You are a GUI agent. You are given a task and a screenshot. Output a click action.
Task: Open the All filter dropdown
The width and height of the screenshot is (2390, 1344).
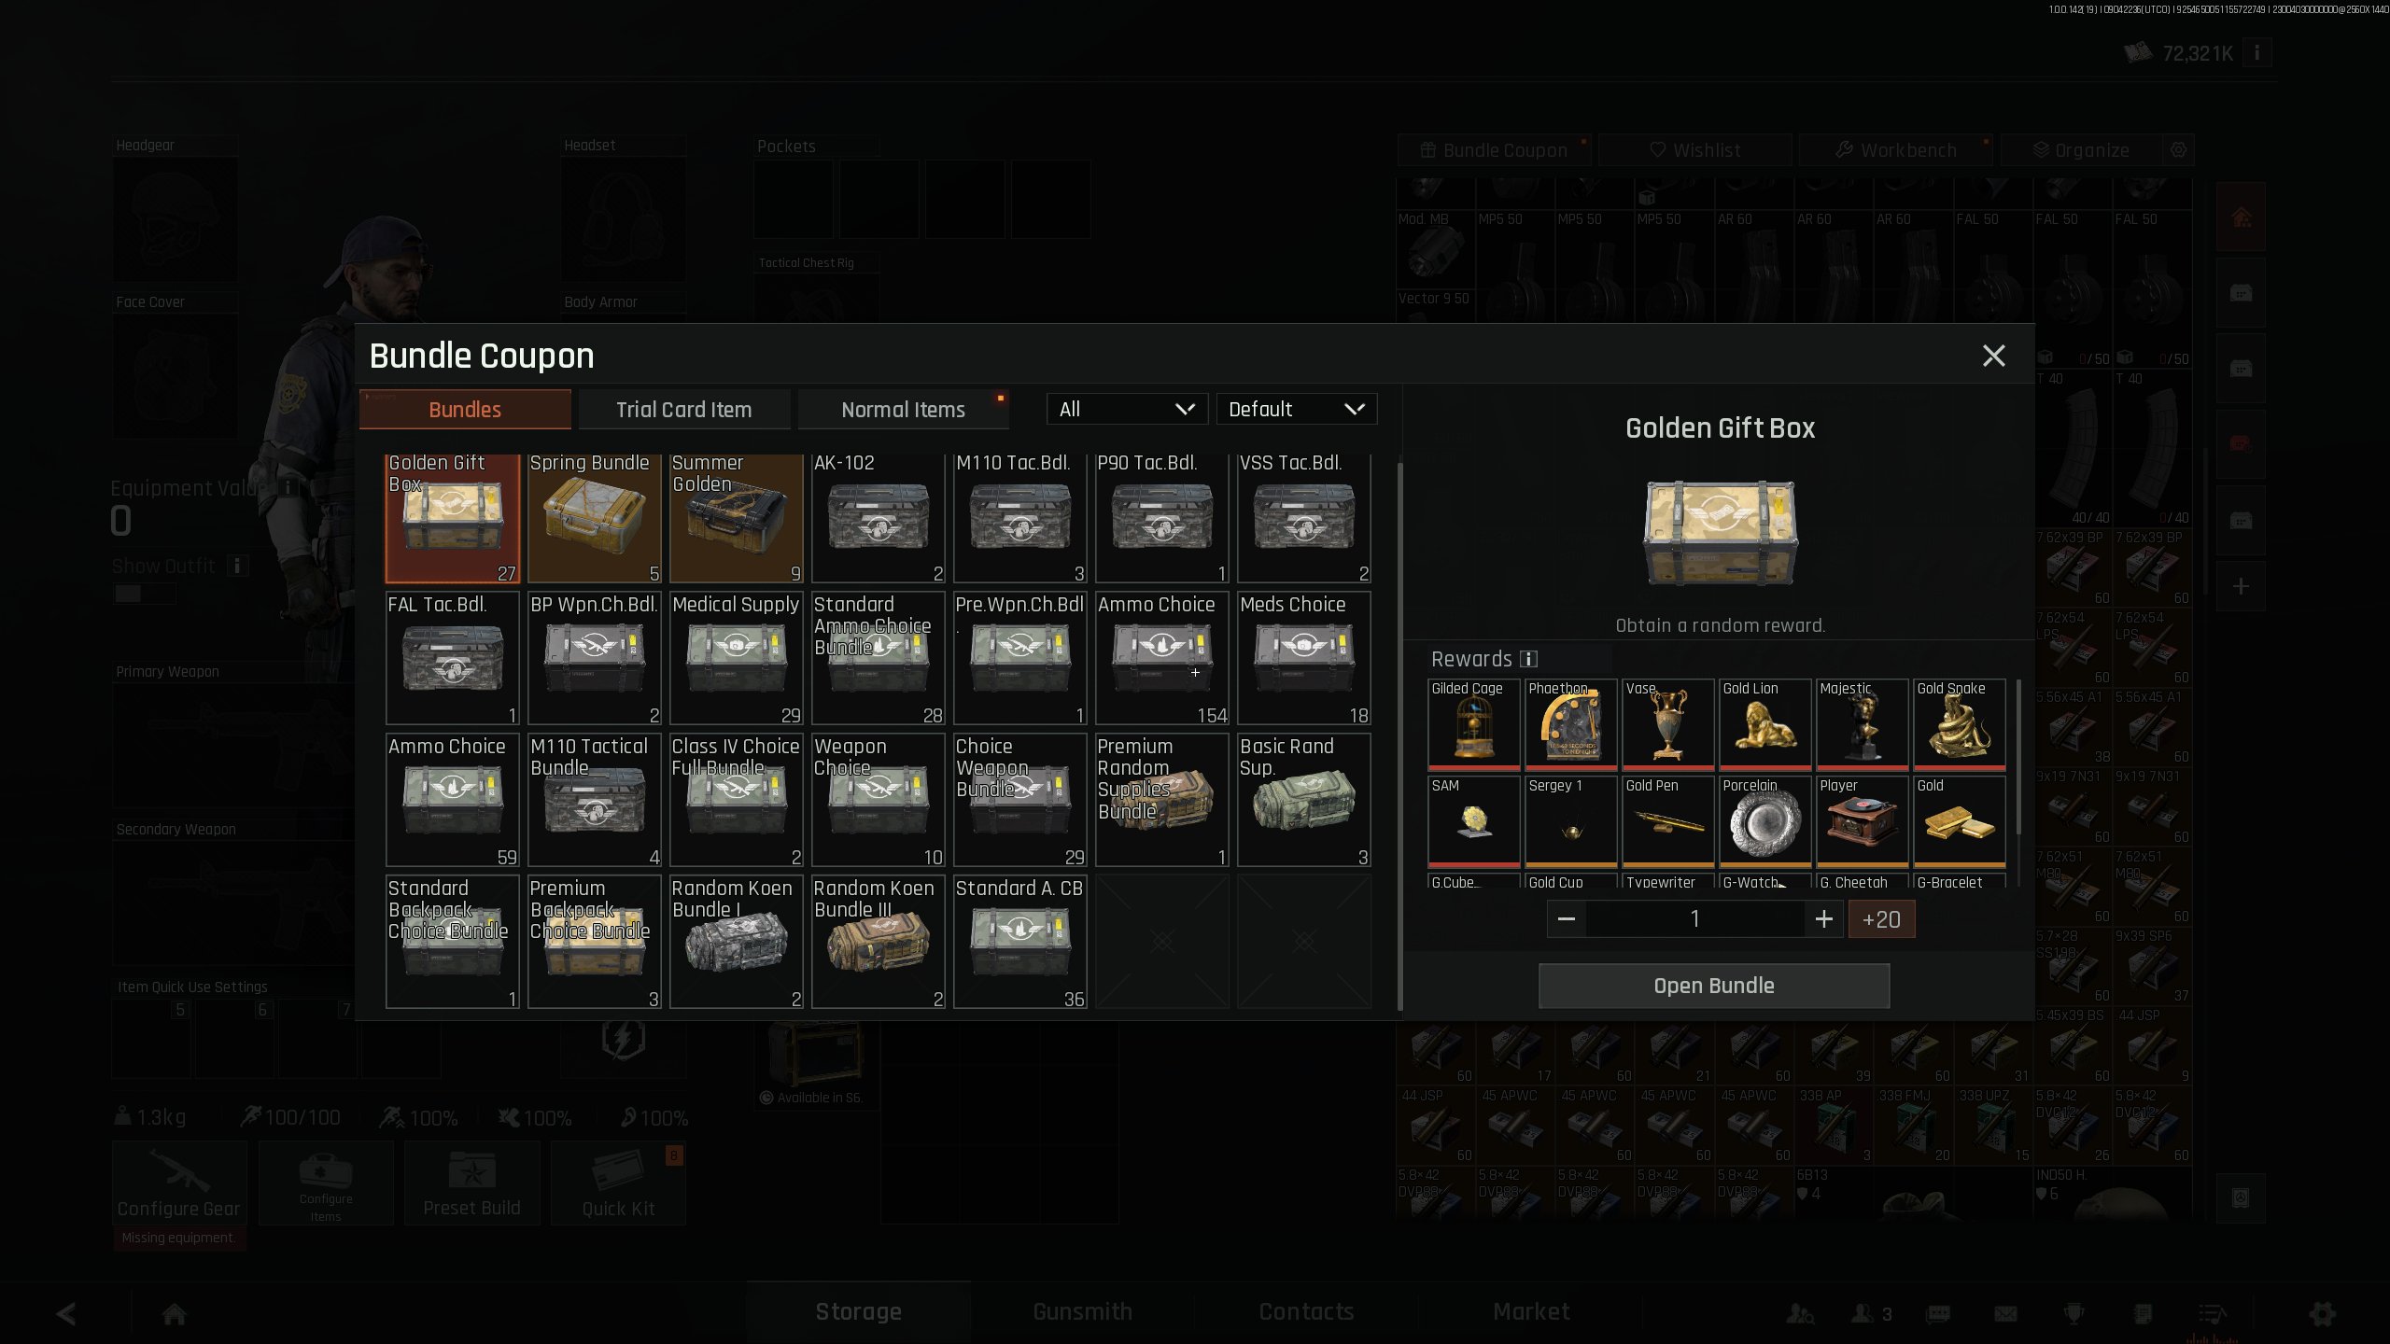click(x=1127, y=409)
